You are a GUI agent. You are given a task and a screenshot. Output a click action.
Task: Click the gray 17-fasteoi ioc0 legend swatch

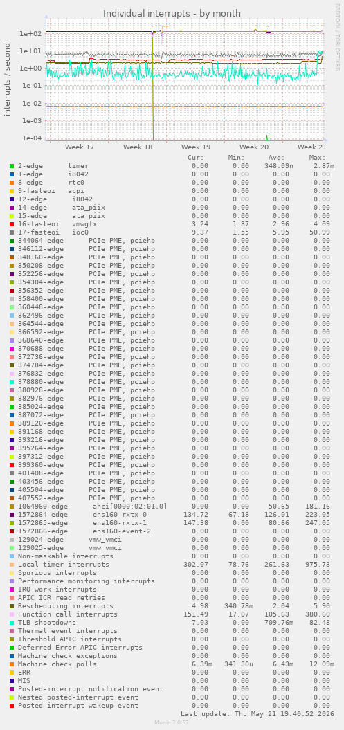pyautogui.click(x=11, y=232)
